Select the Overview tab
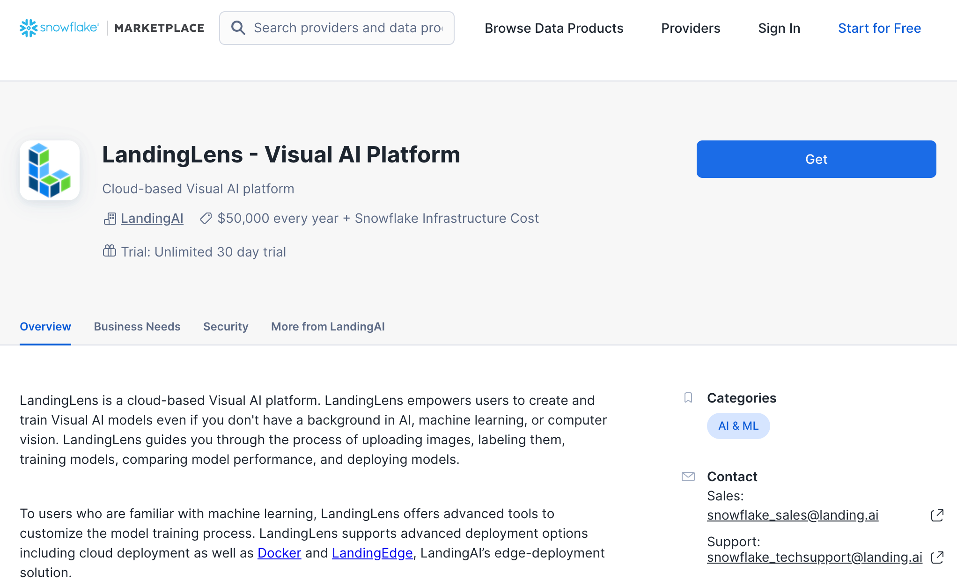The image size is (957, 587). click(x=46, y=327)
